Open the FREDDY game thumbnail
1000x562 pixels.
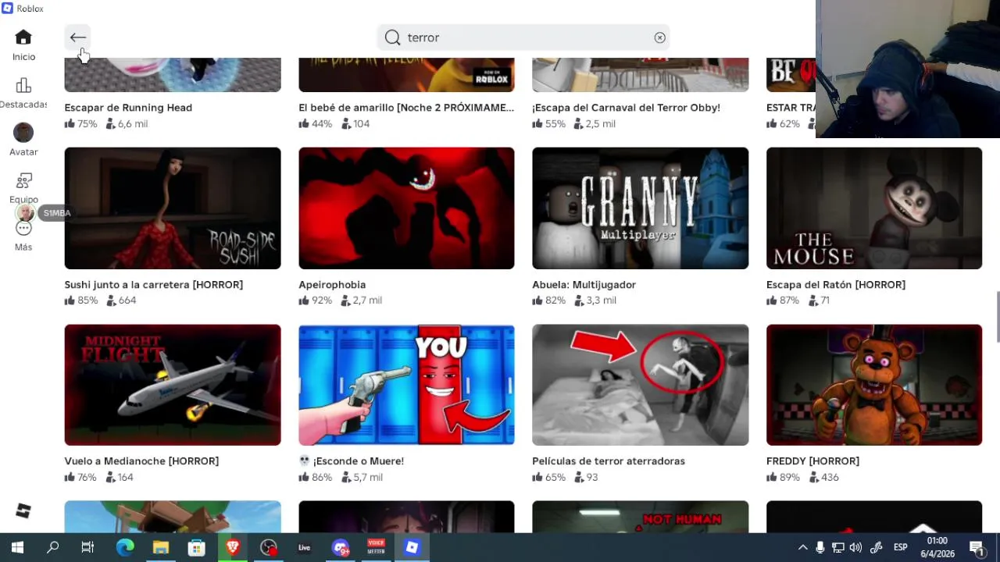click(x=874, y=385)
